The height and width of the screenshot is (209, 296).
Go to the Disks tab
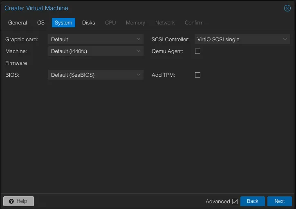[x=88, y=23]
